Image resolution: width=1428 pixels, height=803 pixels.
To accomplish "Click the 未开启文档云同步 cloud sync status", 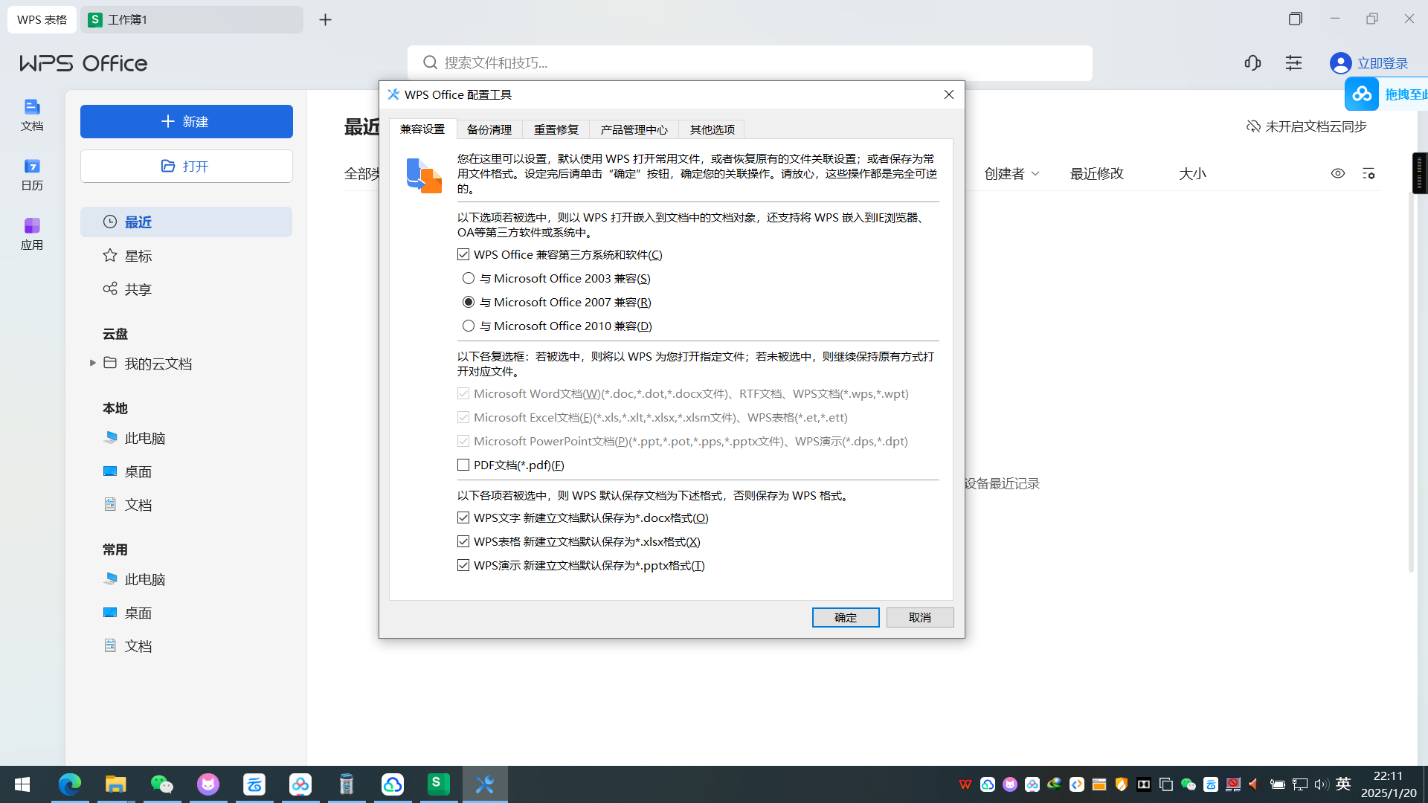I will pos(1307,126).
